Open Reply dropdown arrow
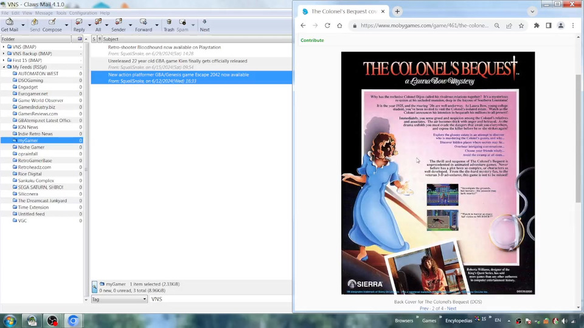Image resolution: width=584 pixels, height=328 pixels. (89, 26)
